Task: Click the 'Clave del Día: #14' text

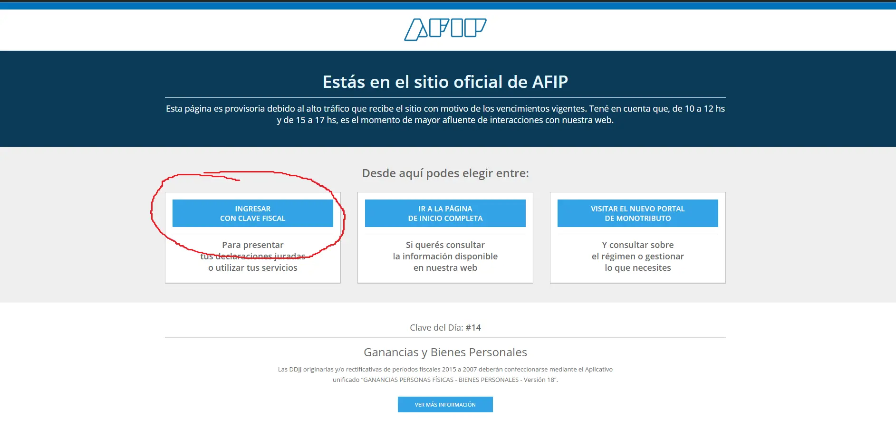Action: pyautogui.click(x=445, y=327)
